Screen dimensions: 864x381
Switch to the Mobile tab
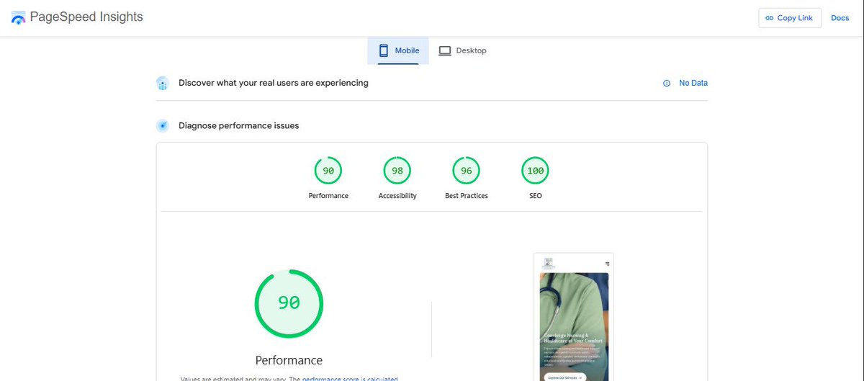coord(398,50)
